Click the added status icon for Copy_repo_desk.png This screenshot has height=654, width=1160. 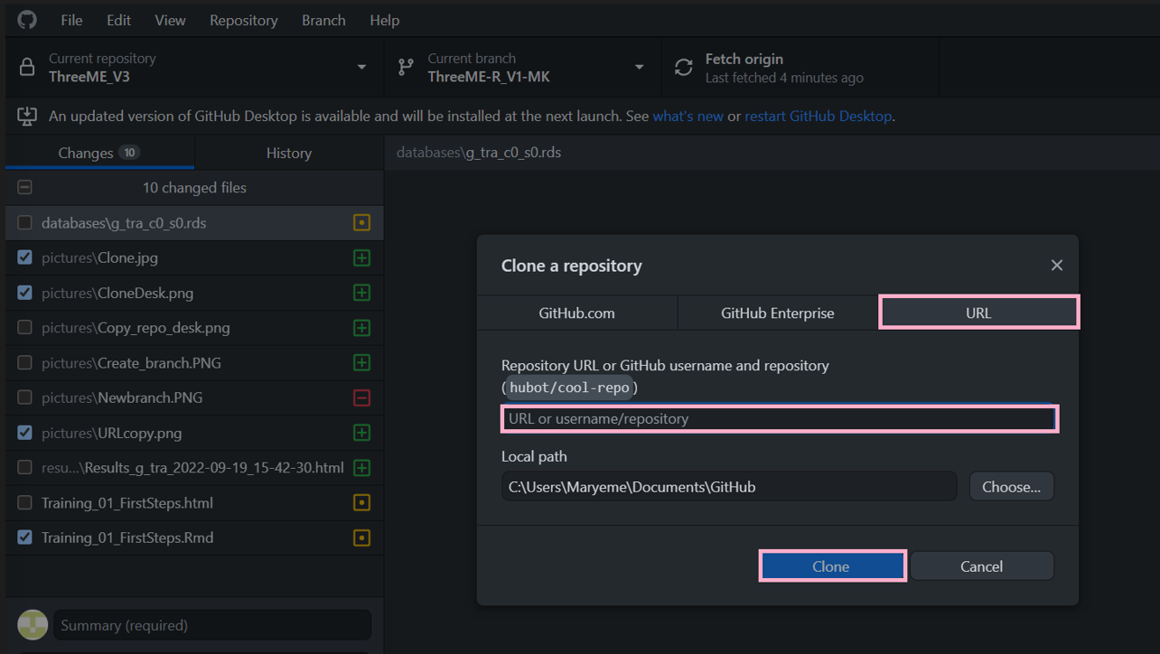[x=361, y=328]
